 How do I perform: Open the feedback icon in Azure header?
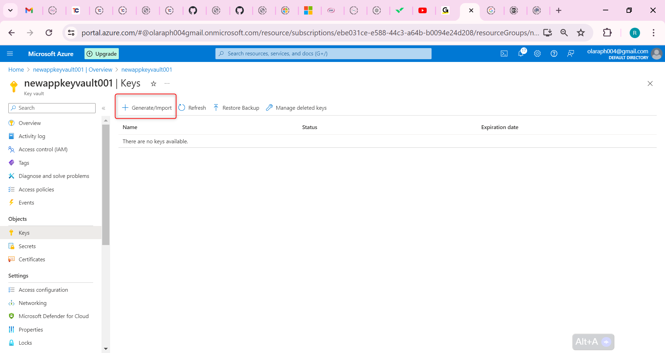(571, 54)
